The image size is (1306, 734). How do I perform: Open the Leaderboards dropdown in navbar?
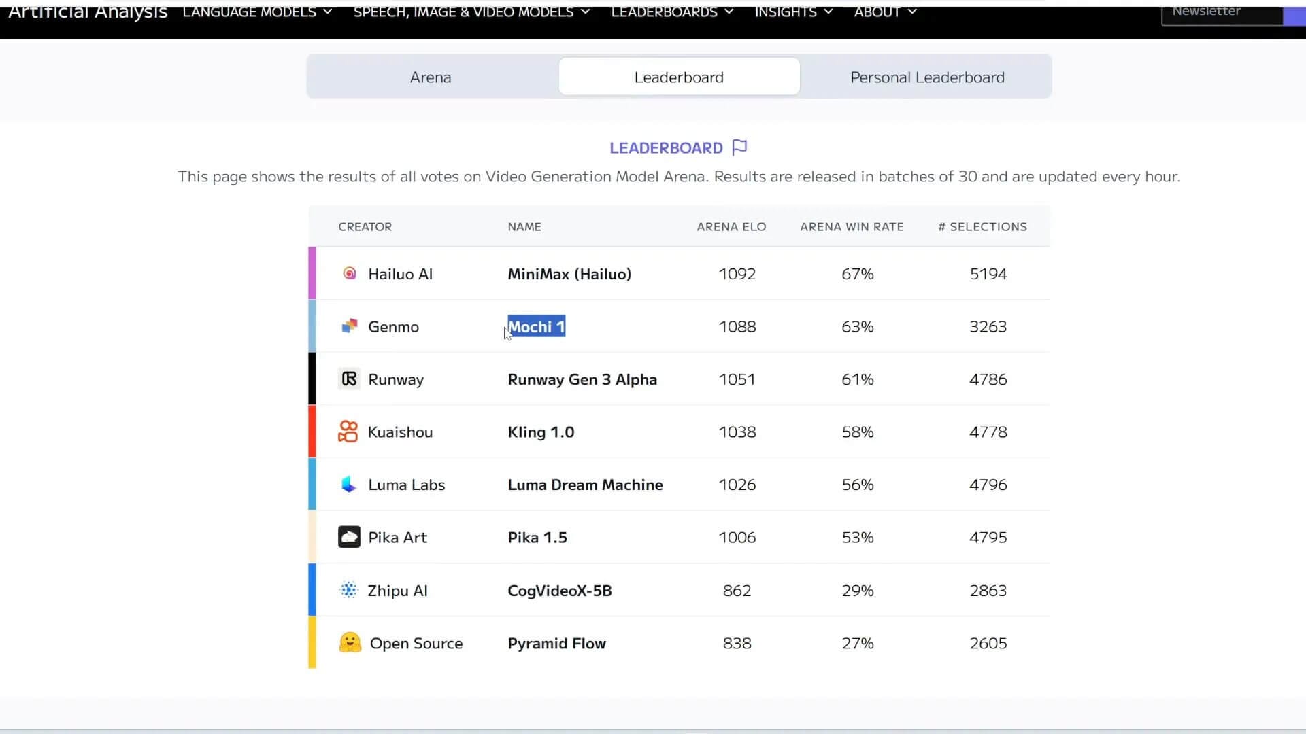[671, 12]
